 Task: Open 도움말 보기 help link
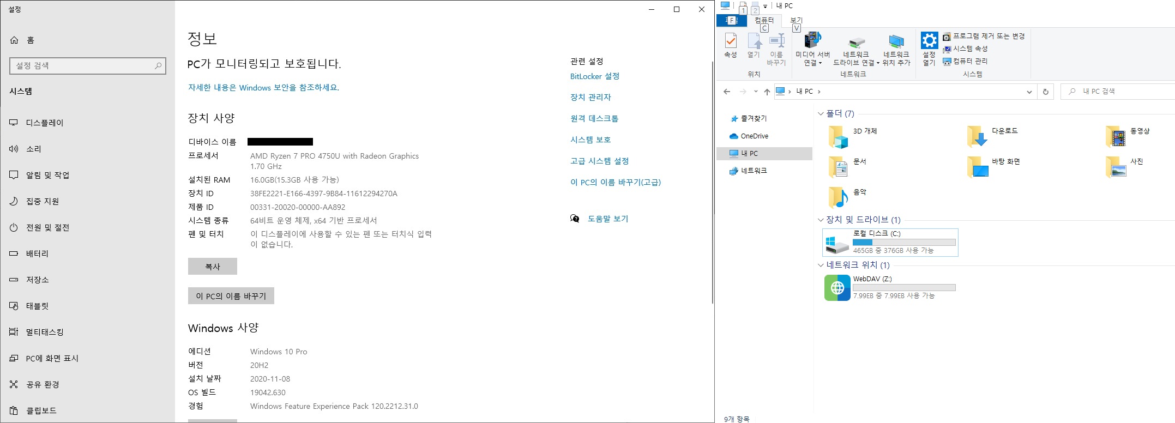pyautogui.click(x=608, y=219)
